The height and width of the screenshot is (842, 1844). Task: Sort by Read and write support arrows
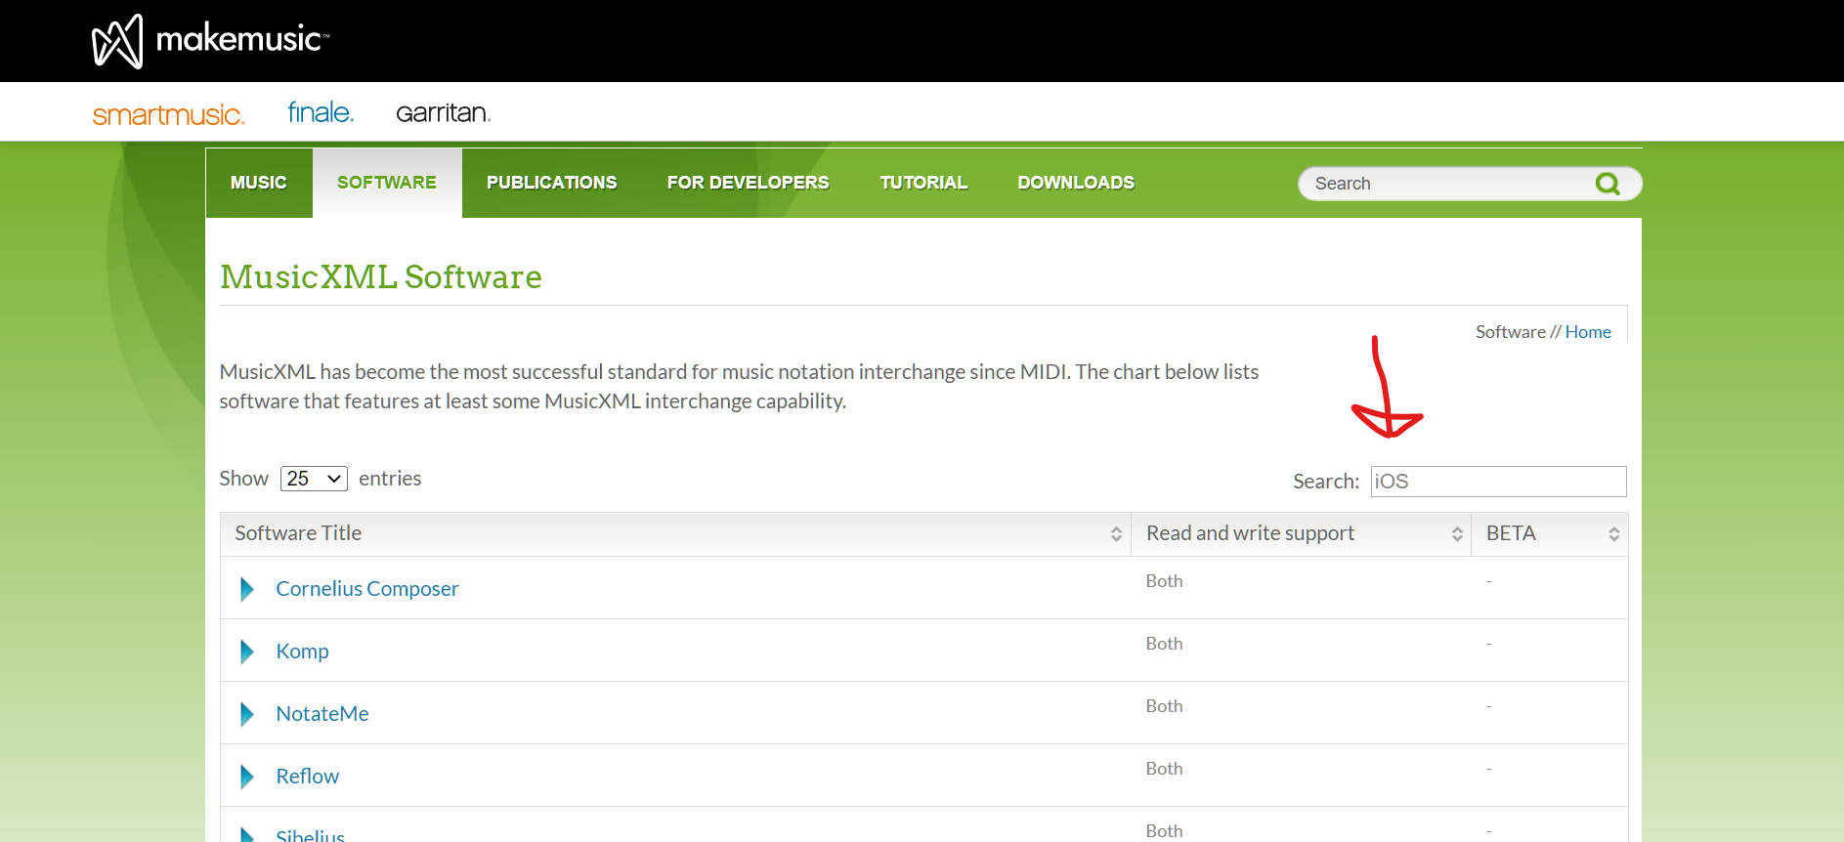(x=1456, y=533)
